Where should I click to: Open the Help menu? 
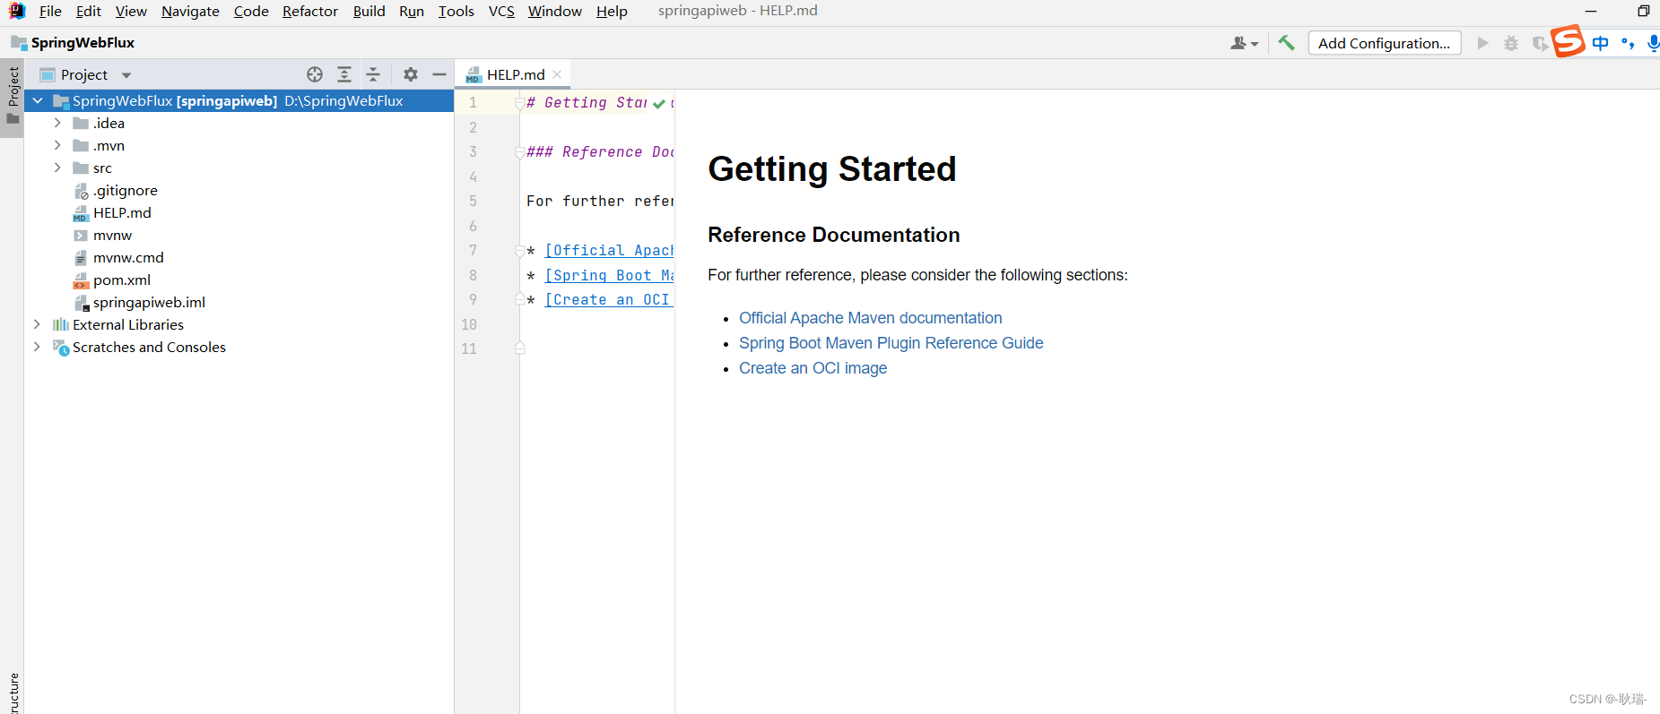pos(612,11)
